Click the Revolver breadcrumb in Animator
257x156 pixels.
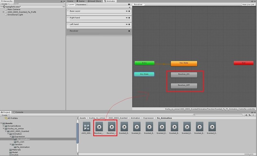138,4
